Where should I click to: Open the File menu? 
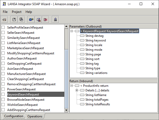pos(5,12)
